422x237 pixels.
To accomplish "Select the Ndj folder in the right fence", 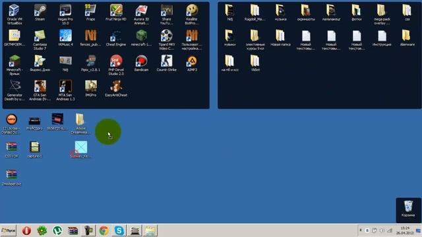I will 229,11.
